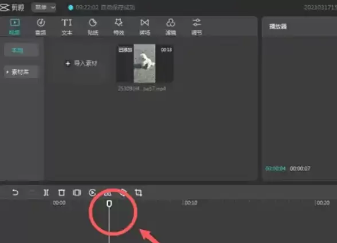Click the 导入素材 import button
Image resolution: width=337 pixels, height=243 pixels.
pyautogui.click(x=81, y=63)
